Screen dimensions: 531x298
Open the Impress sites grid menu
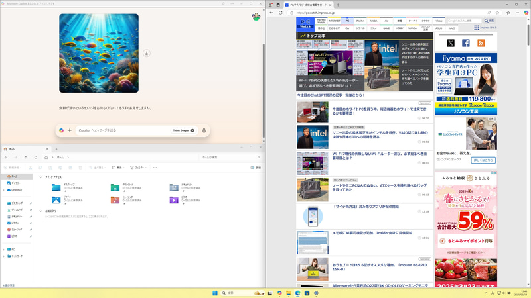485,28
